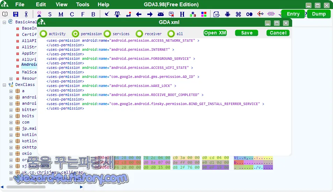Click the pink lamp icon in toolbar
Viewport: 333px width, 192px height.
tap(39, 14)
